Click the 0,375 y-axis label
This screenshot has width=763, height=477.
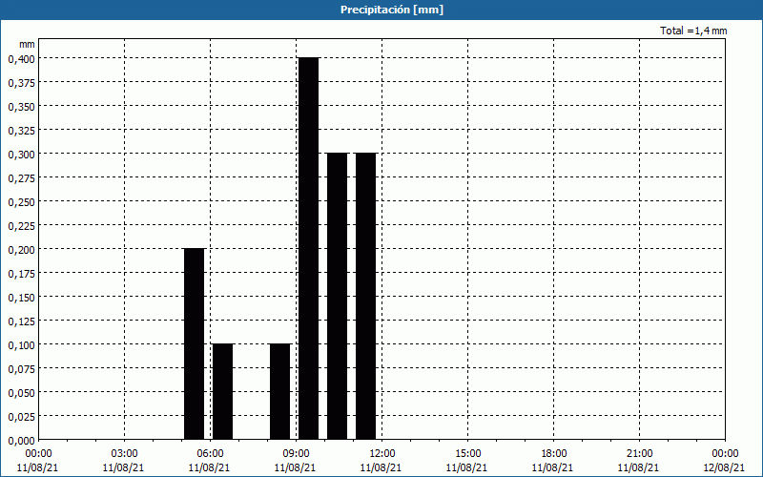pos(21,83)
